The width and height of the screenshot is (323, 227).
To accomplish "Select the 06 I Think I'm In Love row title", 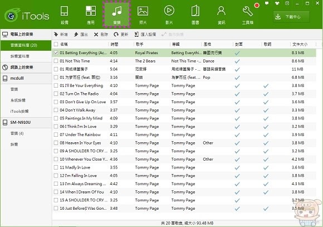I will (x=78, y=127).
